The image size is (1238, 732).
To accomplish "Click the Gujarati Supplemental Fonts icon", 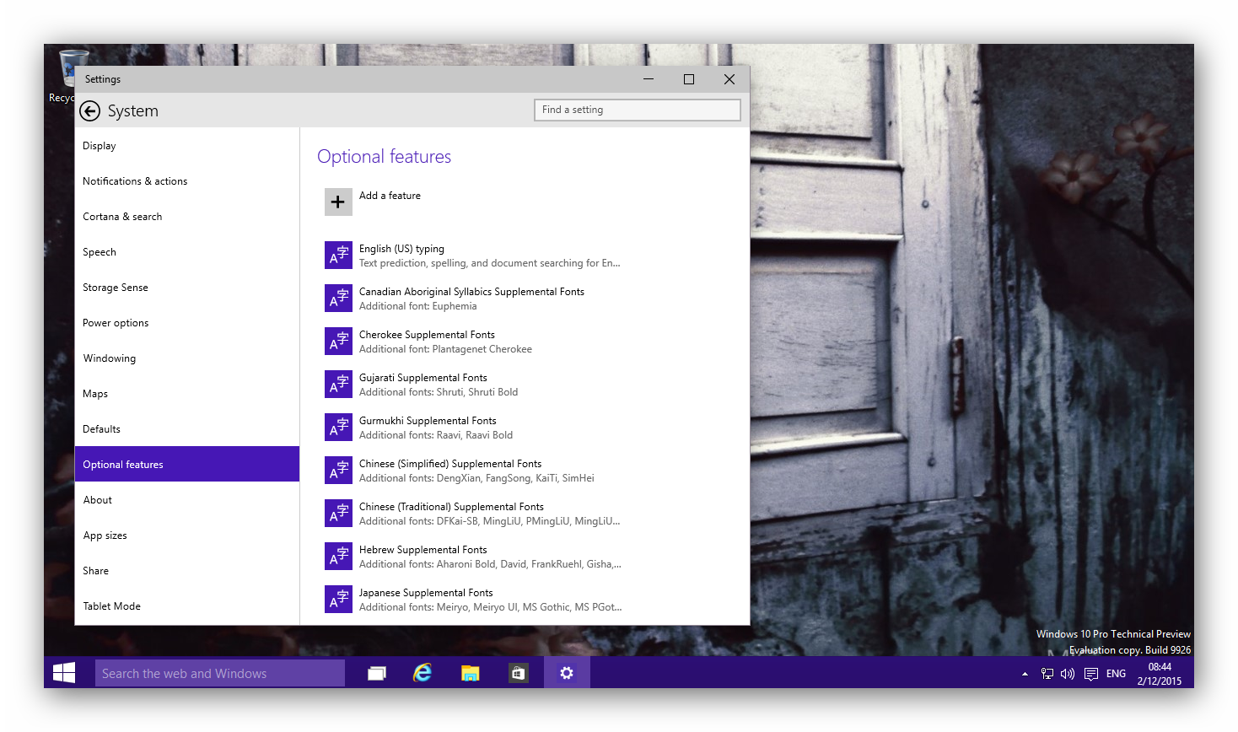I will (x=338, y=384).
